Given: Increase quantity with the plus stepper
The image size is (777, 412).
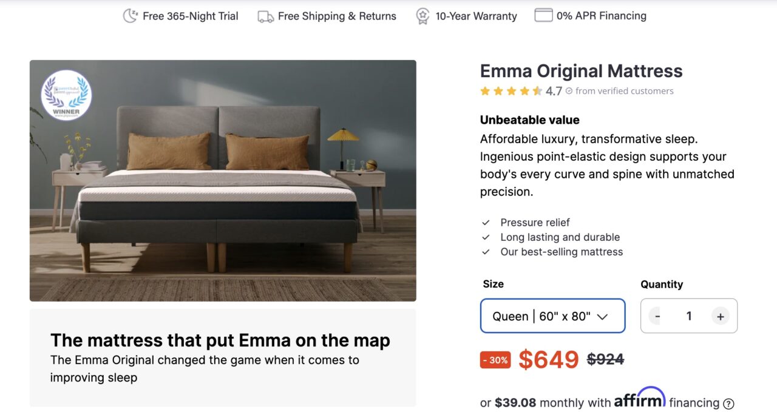Looking at the screenshot, I should point(721,316).
